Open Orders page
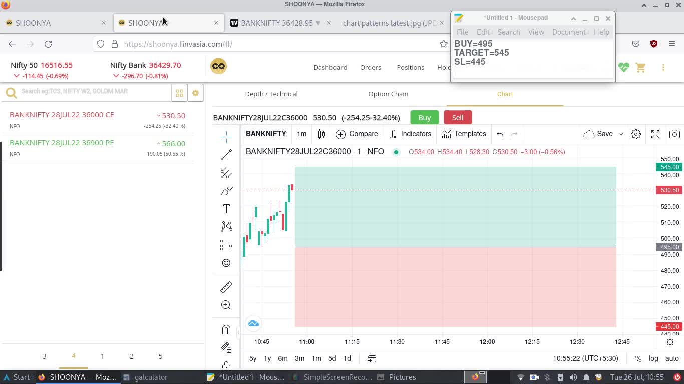Image resolution: width=684 pixels, height=384 pixels. 371,67
